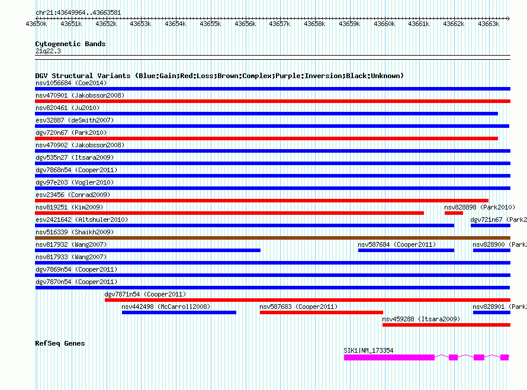Image resolution: width=527 pixels, height=390 pixels.
Task: Click the 43660k ruler tick label
Action: point(384,24)
